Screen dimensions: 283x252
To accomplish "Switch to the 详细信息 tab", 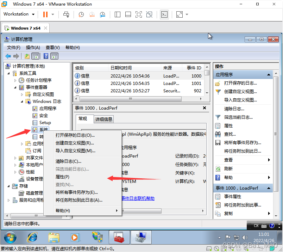I will pos(103,119).
